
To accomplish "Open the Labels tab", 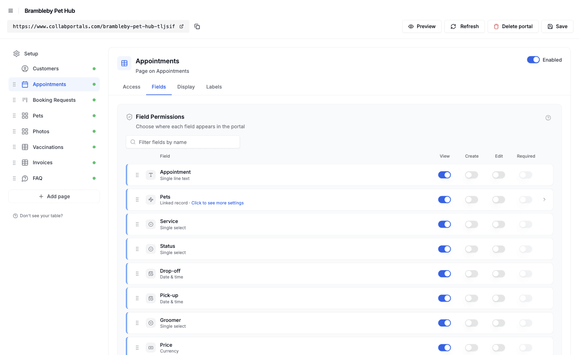I will click(214, 87).
